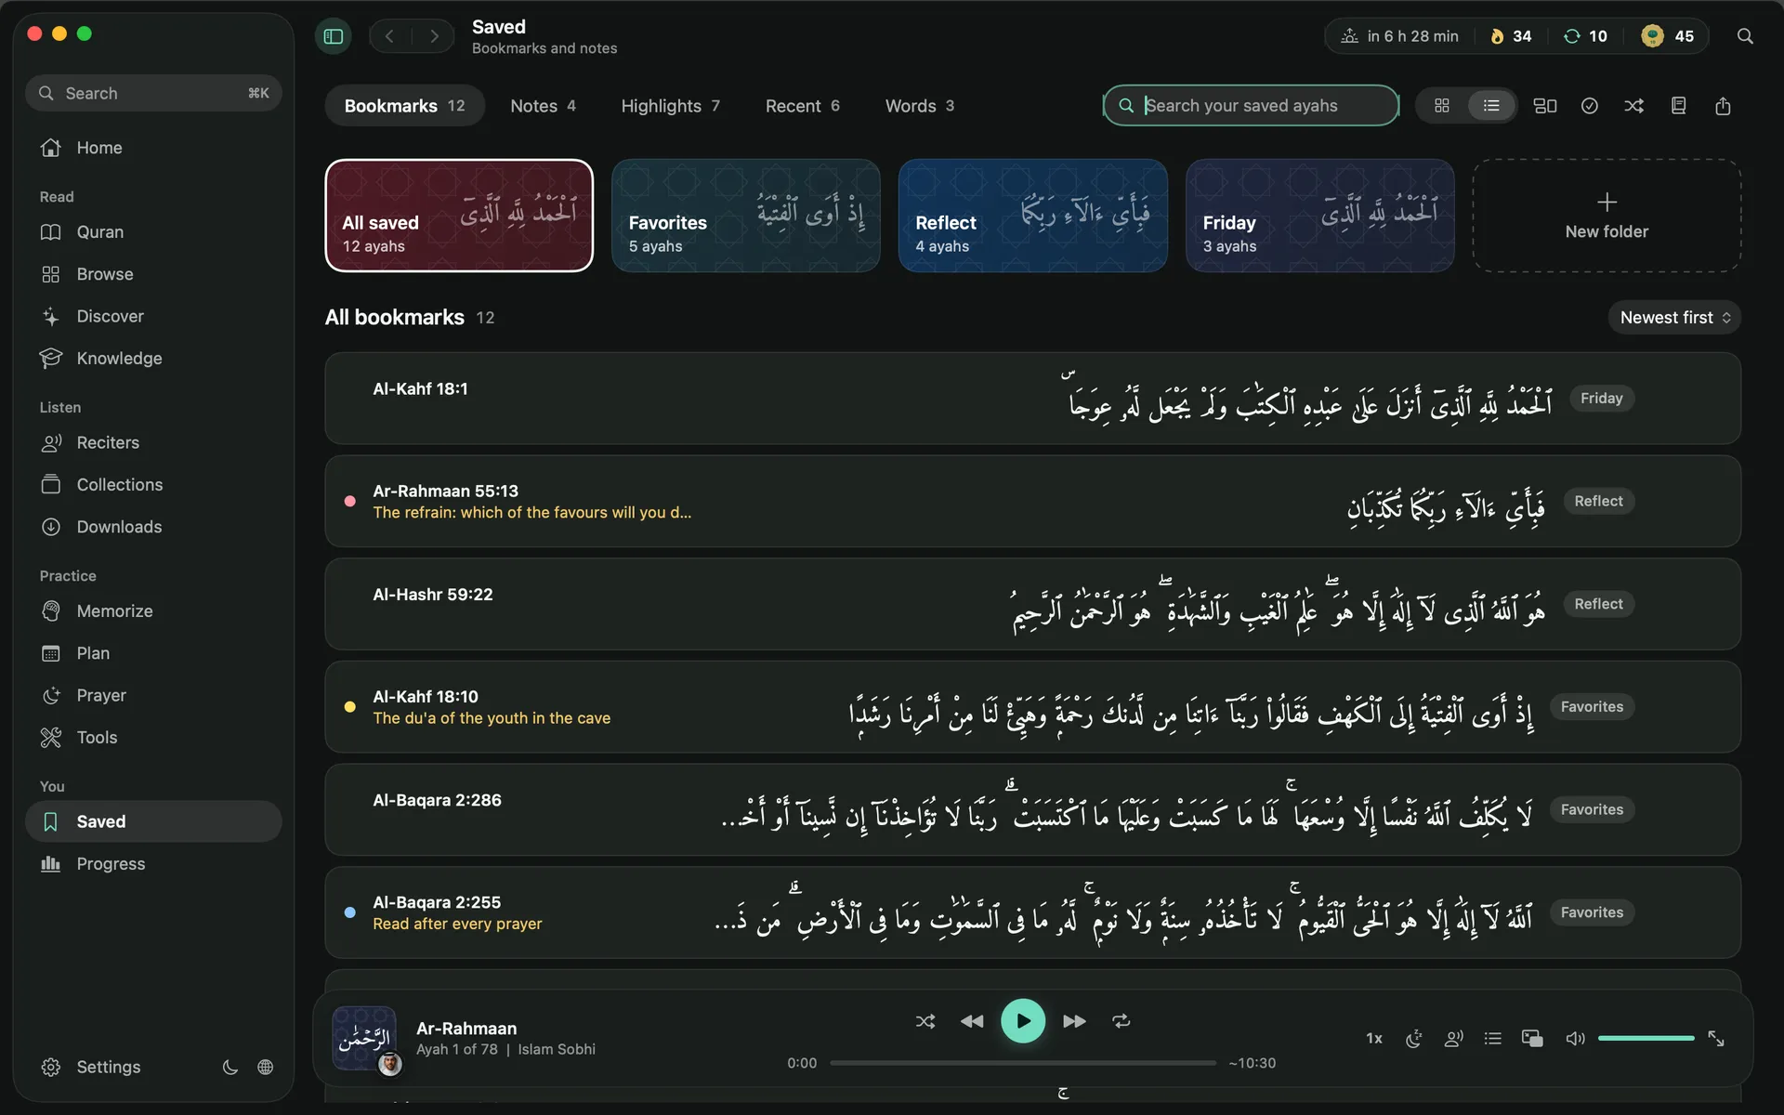Switch to the Recent tab
The height and width of the screenshot is (1115, 1784).
803,106
